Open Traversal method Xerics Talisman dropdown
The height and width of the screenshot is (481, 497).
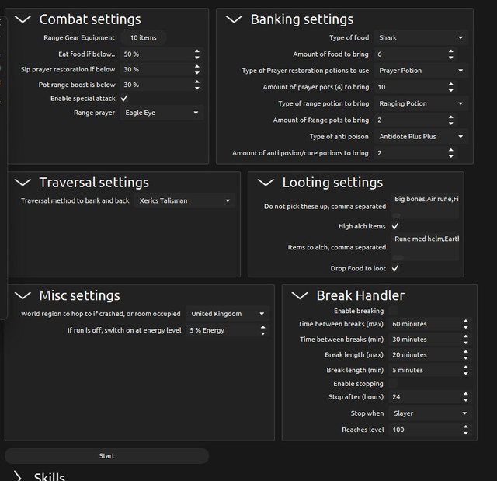(x=185, y=200)
